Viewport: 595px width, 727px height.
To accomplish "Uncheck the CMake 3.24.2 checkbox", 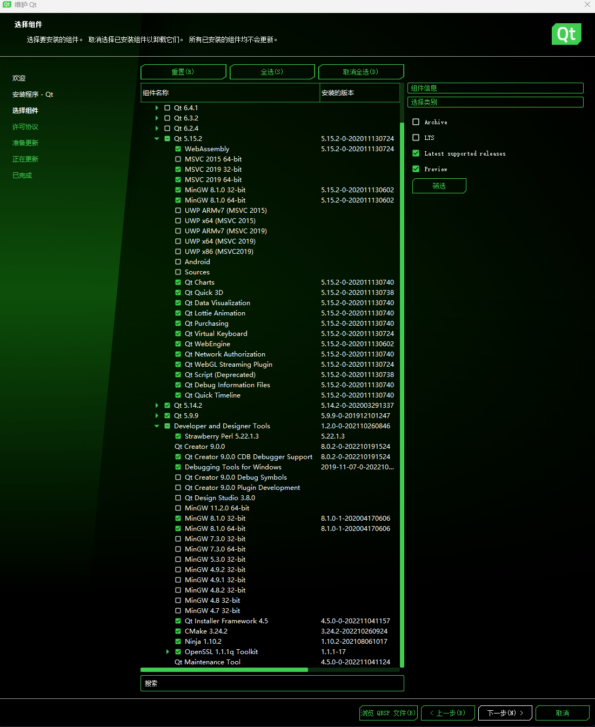I will click(x=178, y=631).
